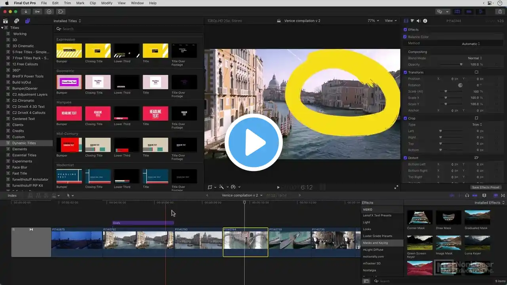Open the keyword editor key icon
Viewport: 507px width, 285px height.
point(37,11)
